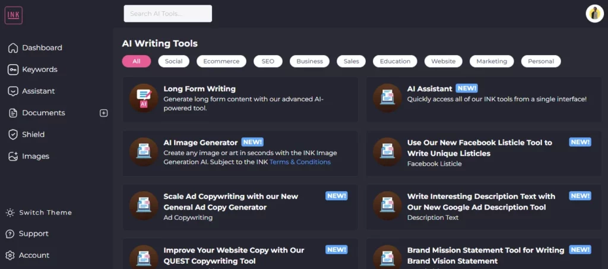The width and height of the screenshot is (608, 269).
Task: Go to Dashboard label in sidebar
Action: [42, 48]
